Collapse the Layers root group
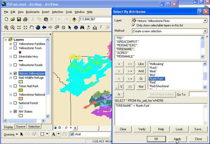Viewport: 210px width, 144px height. point(5,40)
